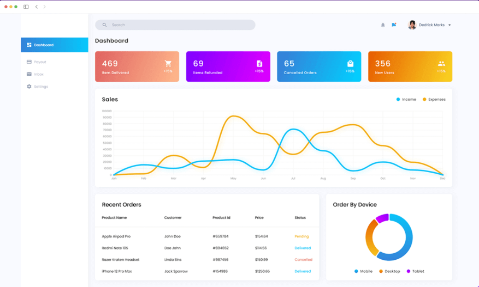Click the people icon on New Users card
This screenshot has width=479, height=287.
click(x=441, y=64)
